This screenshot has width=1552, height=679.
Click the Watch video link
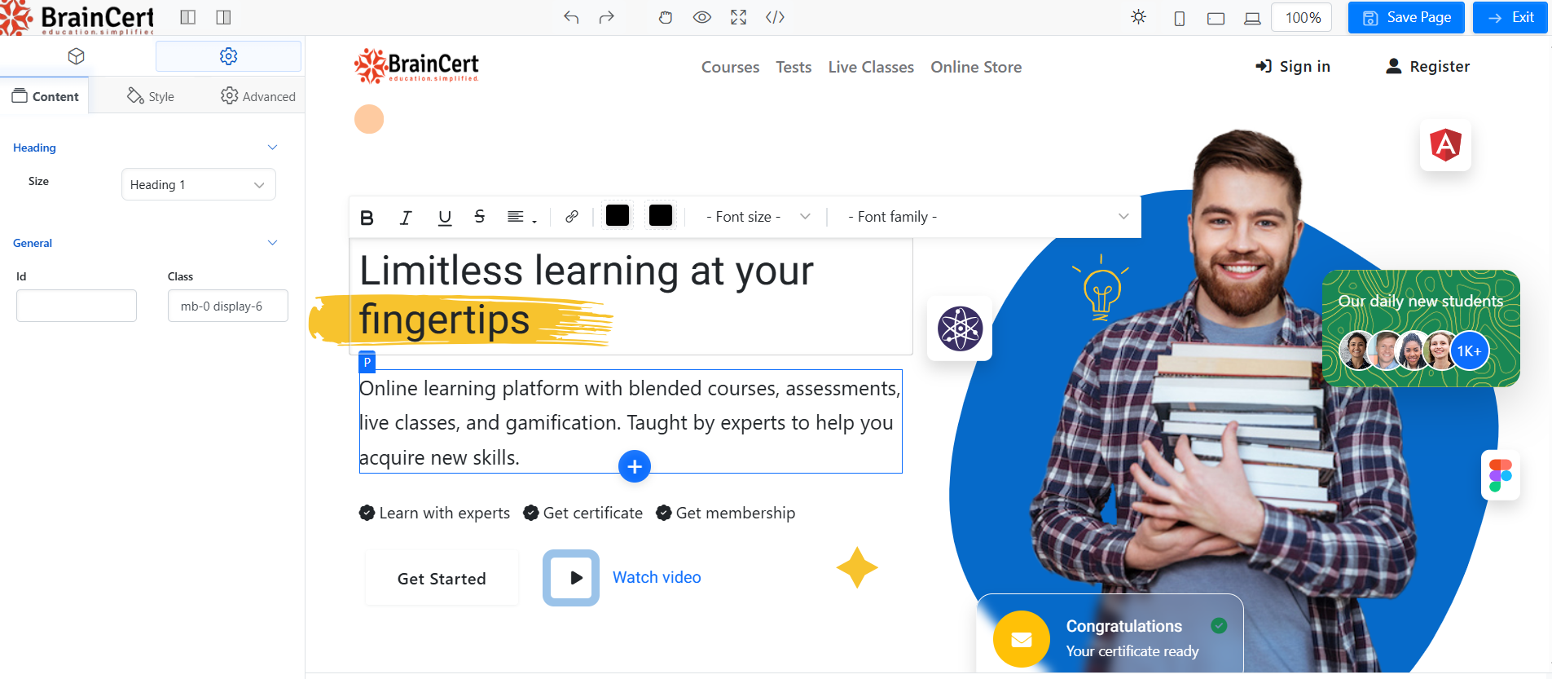[657, 577]
